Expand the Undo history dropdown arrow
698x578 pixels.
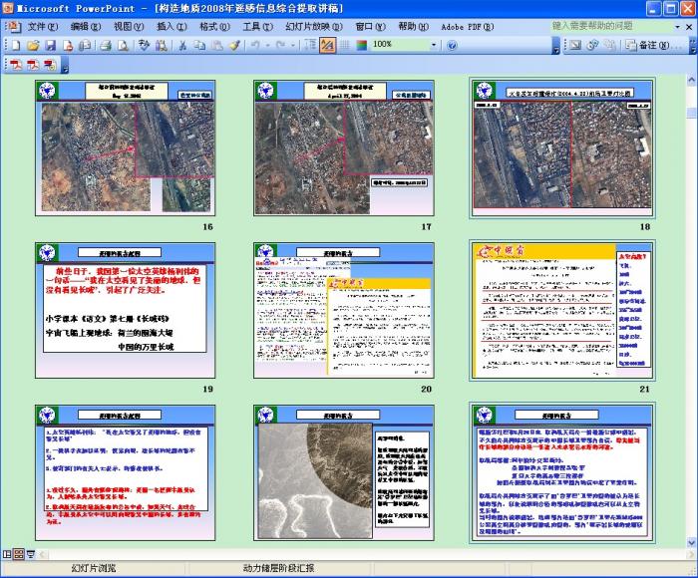click(x=269, y=45)
